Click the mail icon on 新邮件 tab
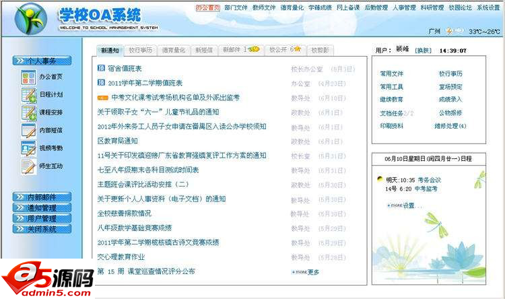The height and width of the screenshot is (299, 505). click(x=255, y=49)
